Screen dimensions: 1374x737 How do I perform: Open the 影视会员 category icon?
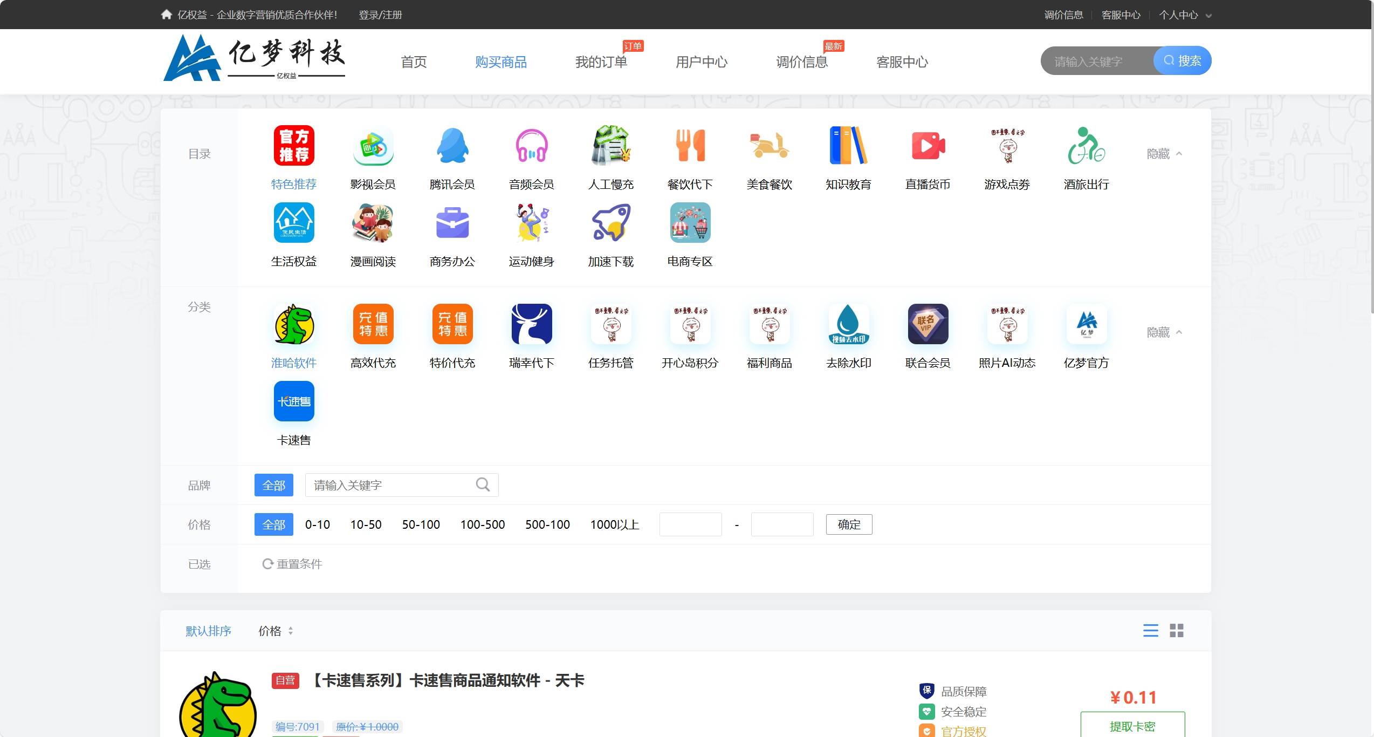click(x=373, y=146)
